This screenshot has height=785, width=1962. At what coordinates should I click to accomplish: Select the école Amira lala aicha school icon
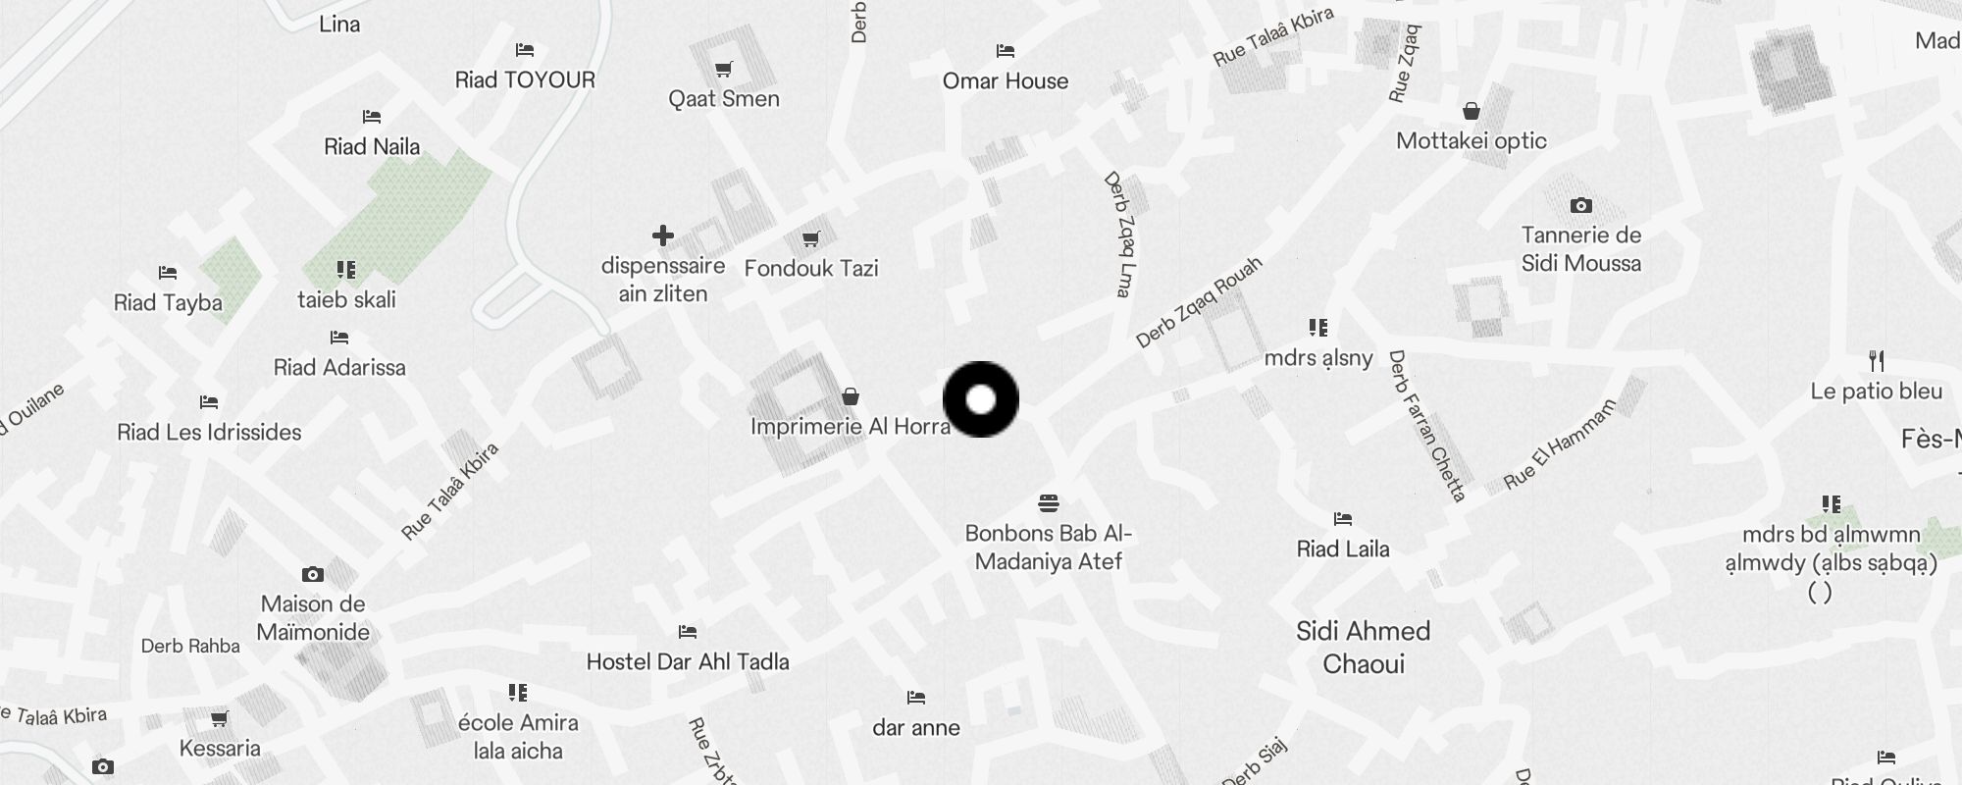point(518,693)
